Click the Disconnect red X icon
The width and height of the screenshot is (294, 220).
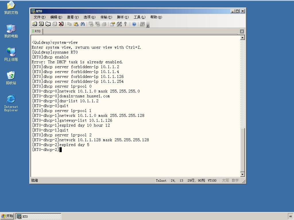coord(61,24)
